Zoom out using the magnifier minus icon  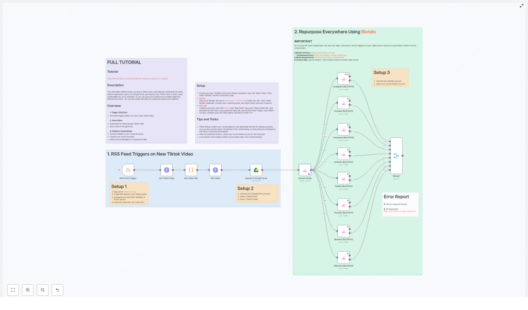click(x=43, y=290)
